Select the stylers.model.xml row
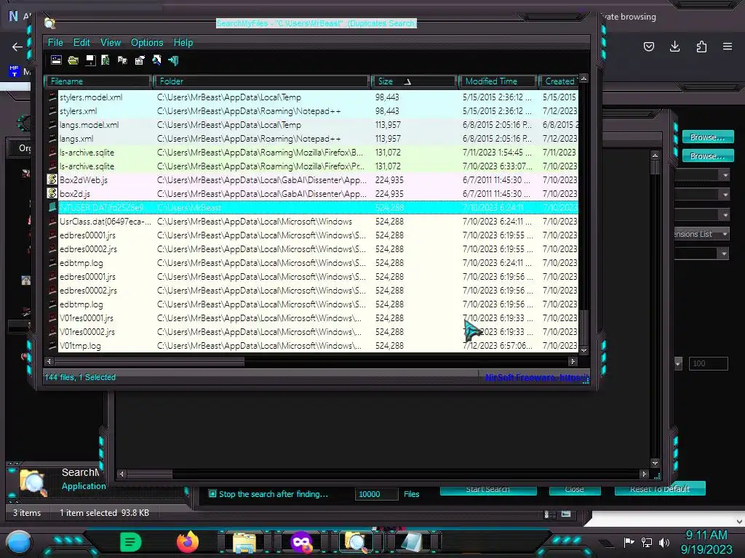745x558 pixels. click(313, 97)
